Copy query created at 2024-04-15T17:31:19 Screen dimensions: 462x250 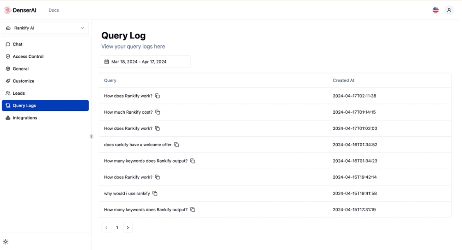click(193, 210)
